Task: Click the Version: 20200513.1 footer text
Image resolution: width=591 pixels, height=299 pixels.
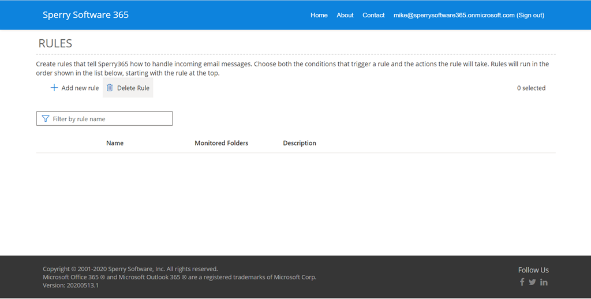Action: coord(70,285)
